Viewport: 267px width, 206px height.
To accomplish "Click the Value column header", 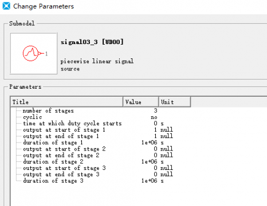I will click(141, 102).
